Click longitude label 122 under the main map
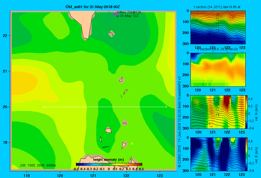 tap(126, 175)
